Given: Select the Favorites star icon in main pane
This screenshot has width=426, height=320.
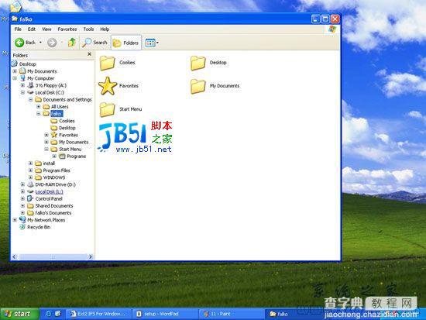Looking at the screenshot, I should (108, 86).
